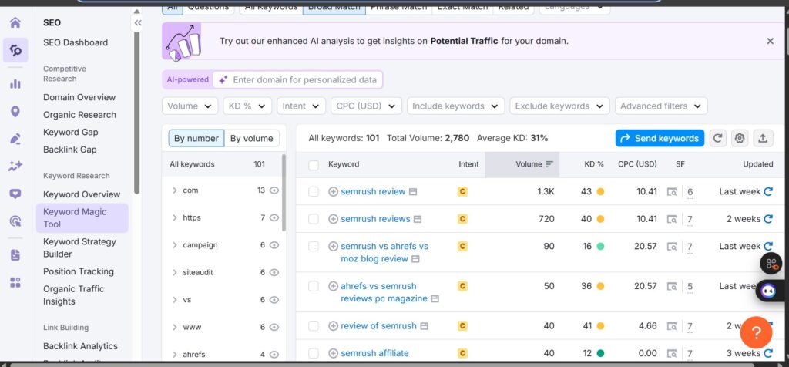
Task: Expand the 'vs' keyword group
Action: point(175,300)
